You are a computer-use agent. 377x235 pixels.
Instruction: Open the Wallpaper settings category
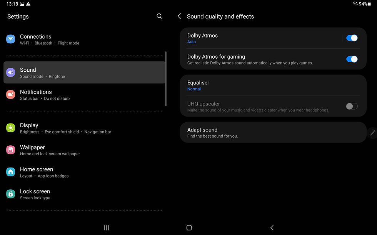[x=84, y=150]
